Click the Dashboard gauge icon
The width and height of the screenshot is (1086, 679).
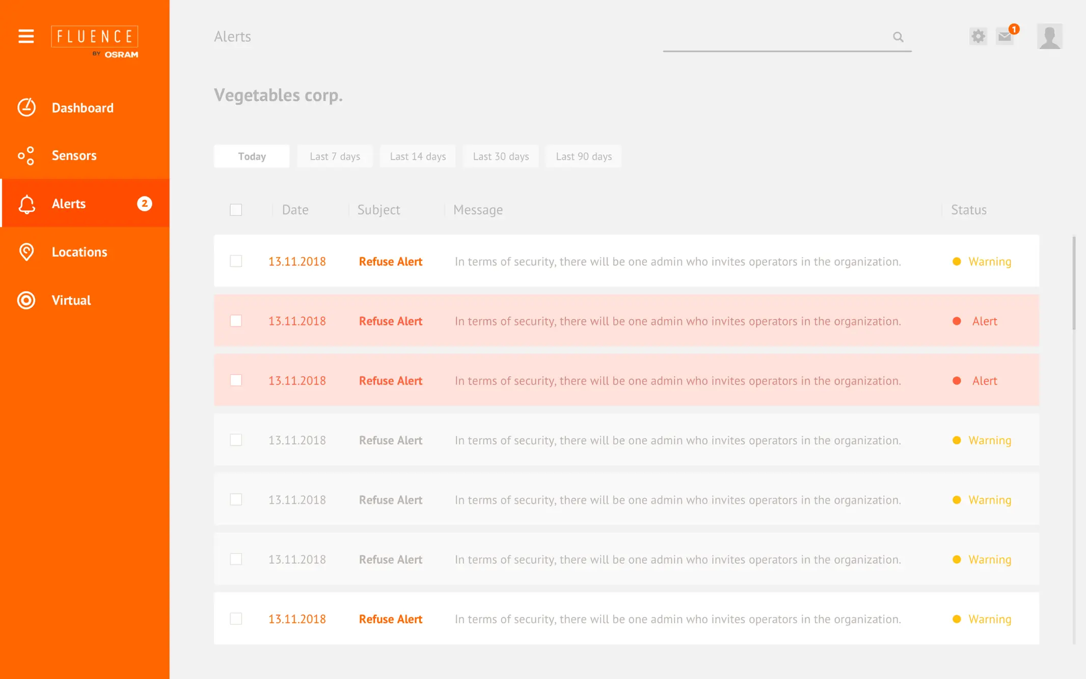[x=26, y=107]
